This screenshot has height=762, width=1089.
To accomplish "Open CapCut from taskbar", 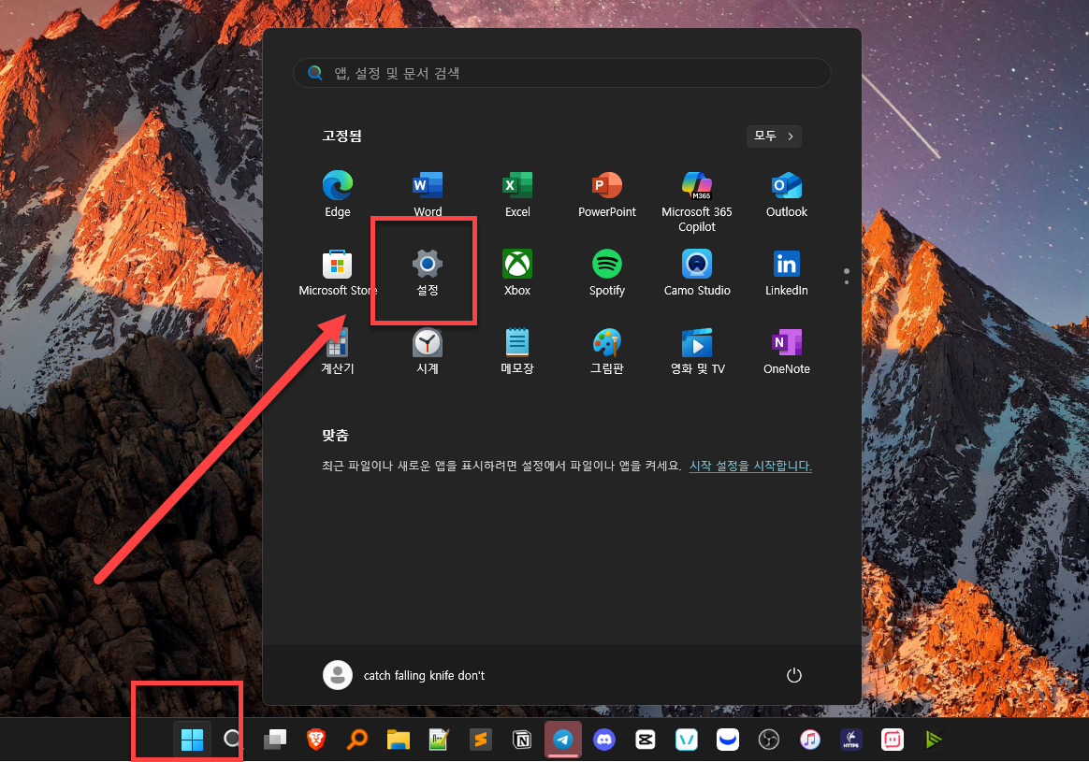I will [x=646, y=740].
